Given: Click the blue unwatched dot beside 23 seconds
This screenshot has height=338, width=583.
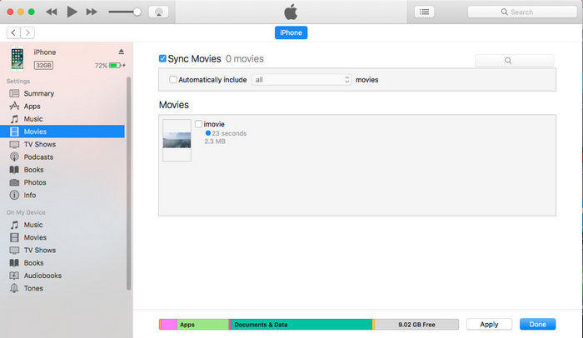Looking at the screenshot, I should tap(208, 132).
